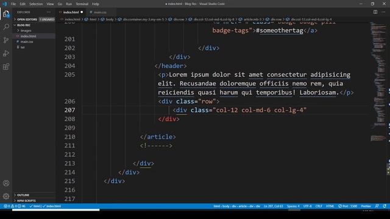
Task: Change language mode via HTML status item
Action: [x=330, y=206]
